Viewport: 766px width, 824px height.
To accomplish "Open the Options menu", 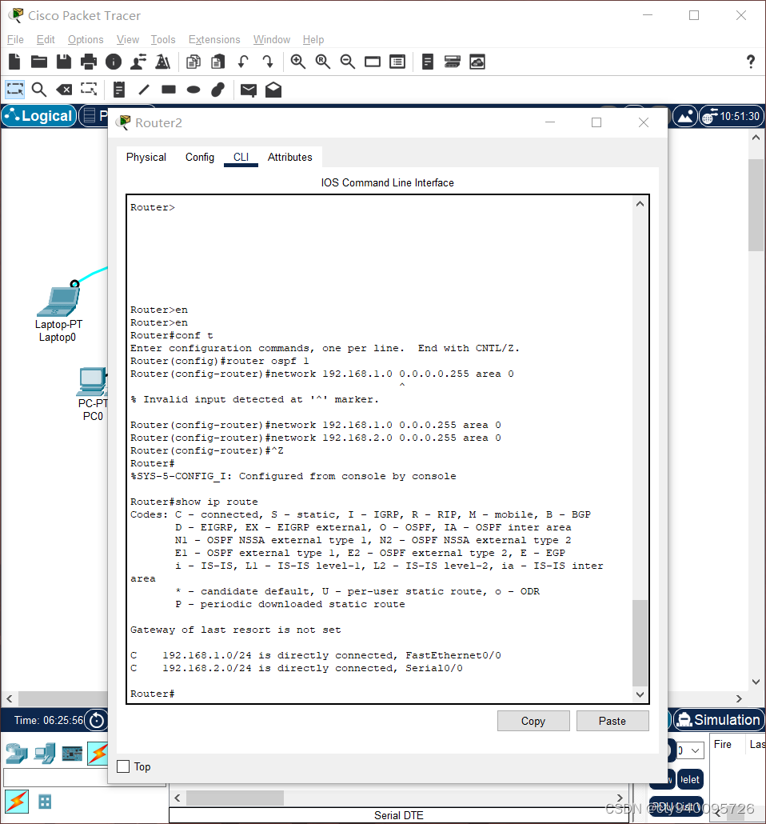I will coord(86,39).
